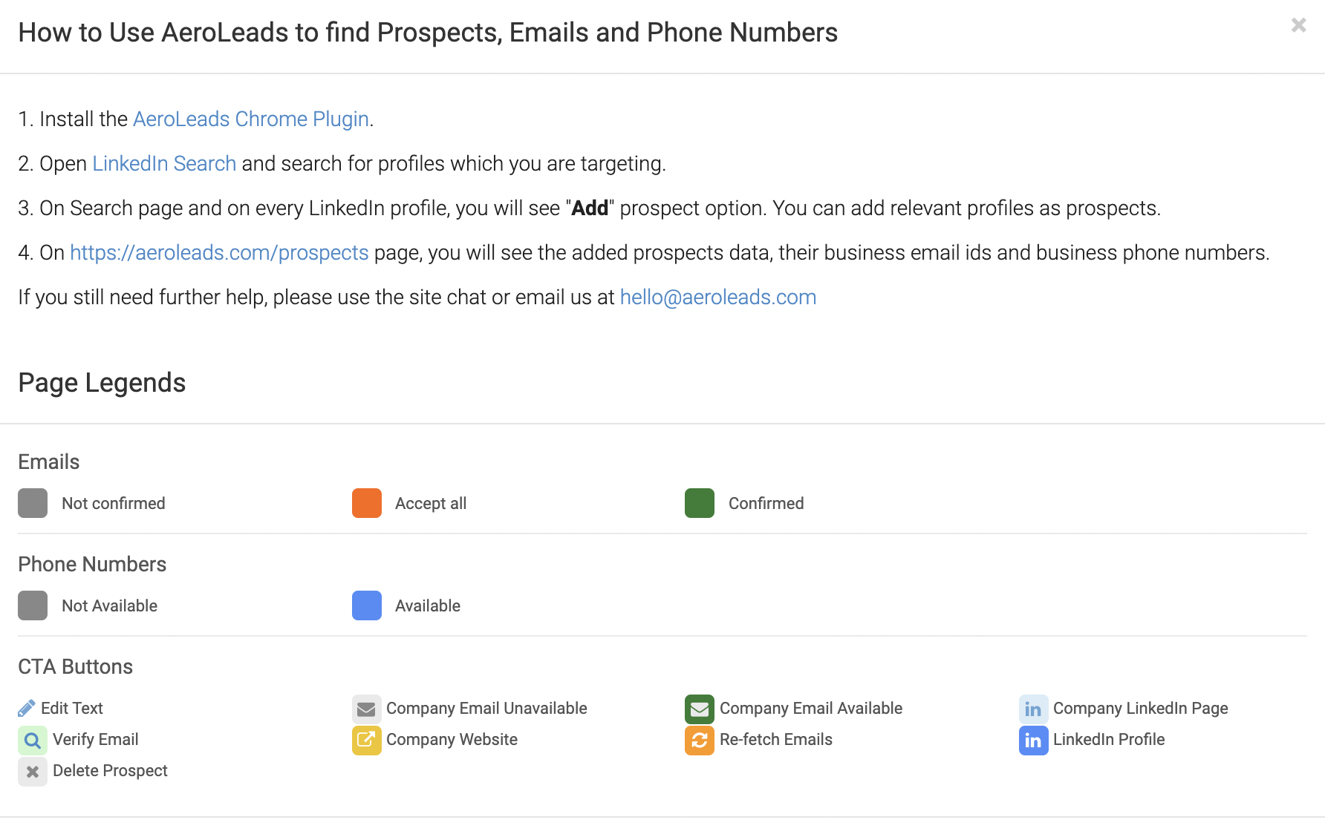Click the Company Email Unavailable envelope icon
1325x837 pixels.
tap(366, 709)
